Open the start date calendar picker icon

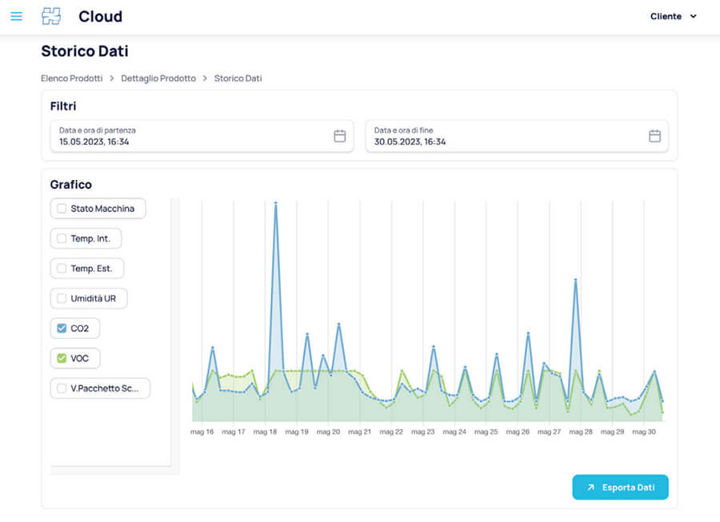coord(339,136)
